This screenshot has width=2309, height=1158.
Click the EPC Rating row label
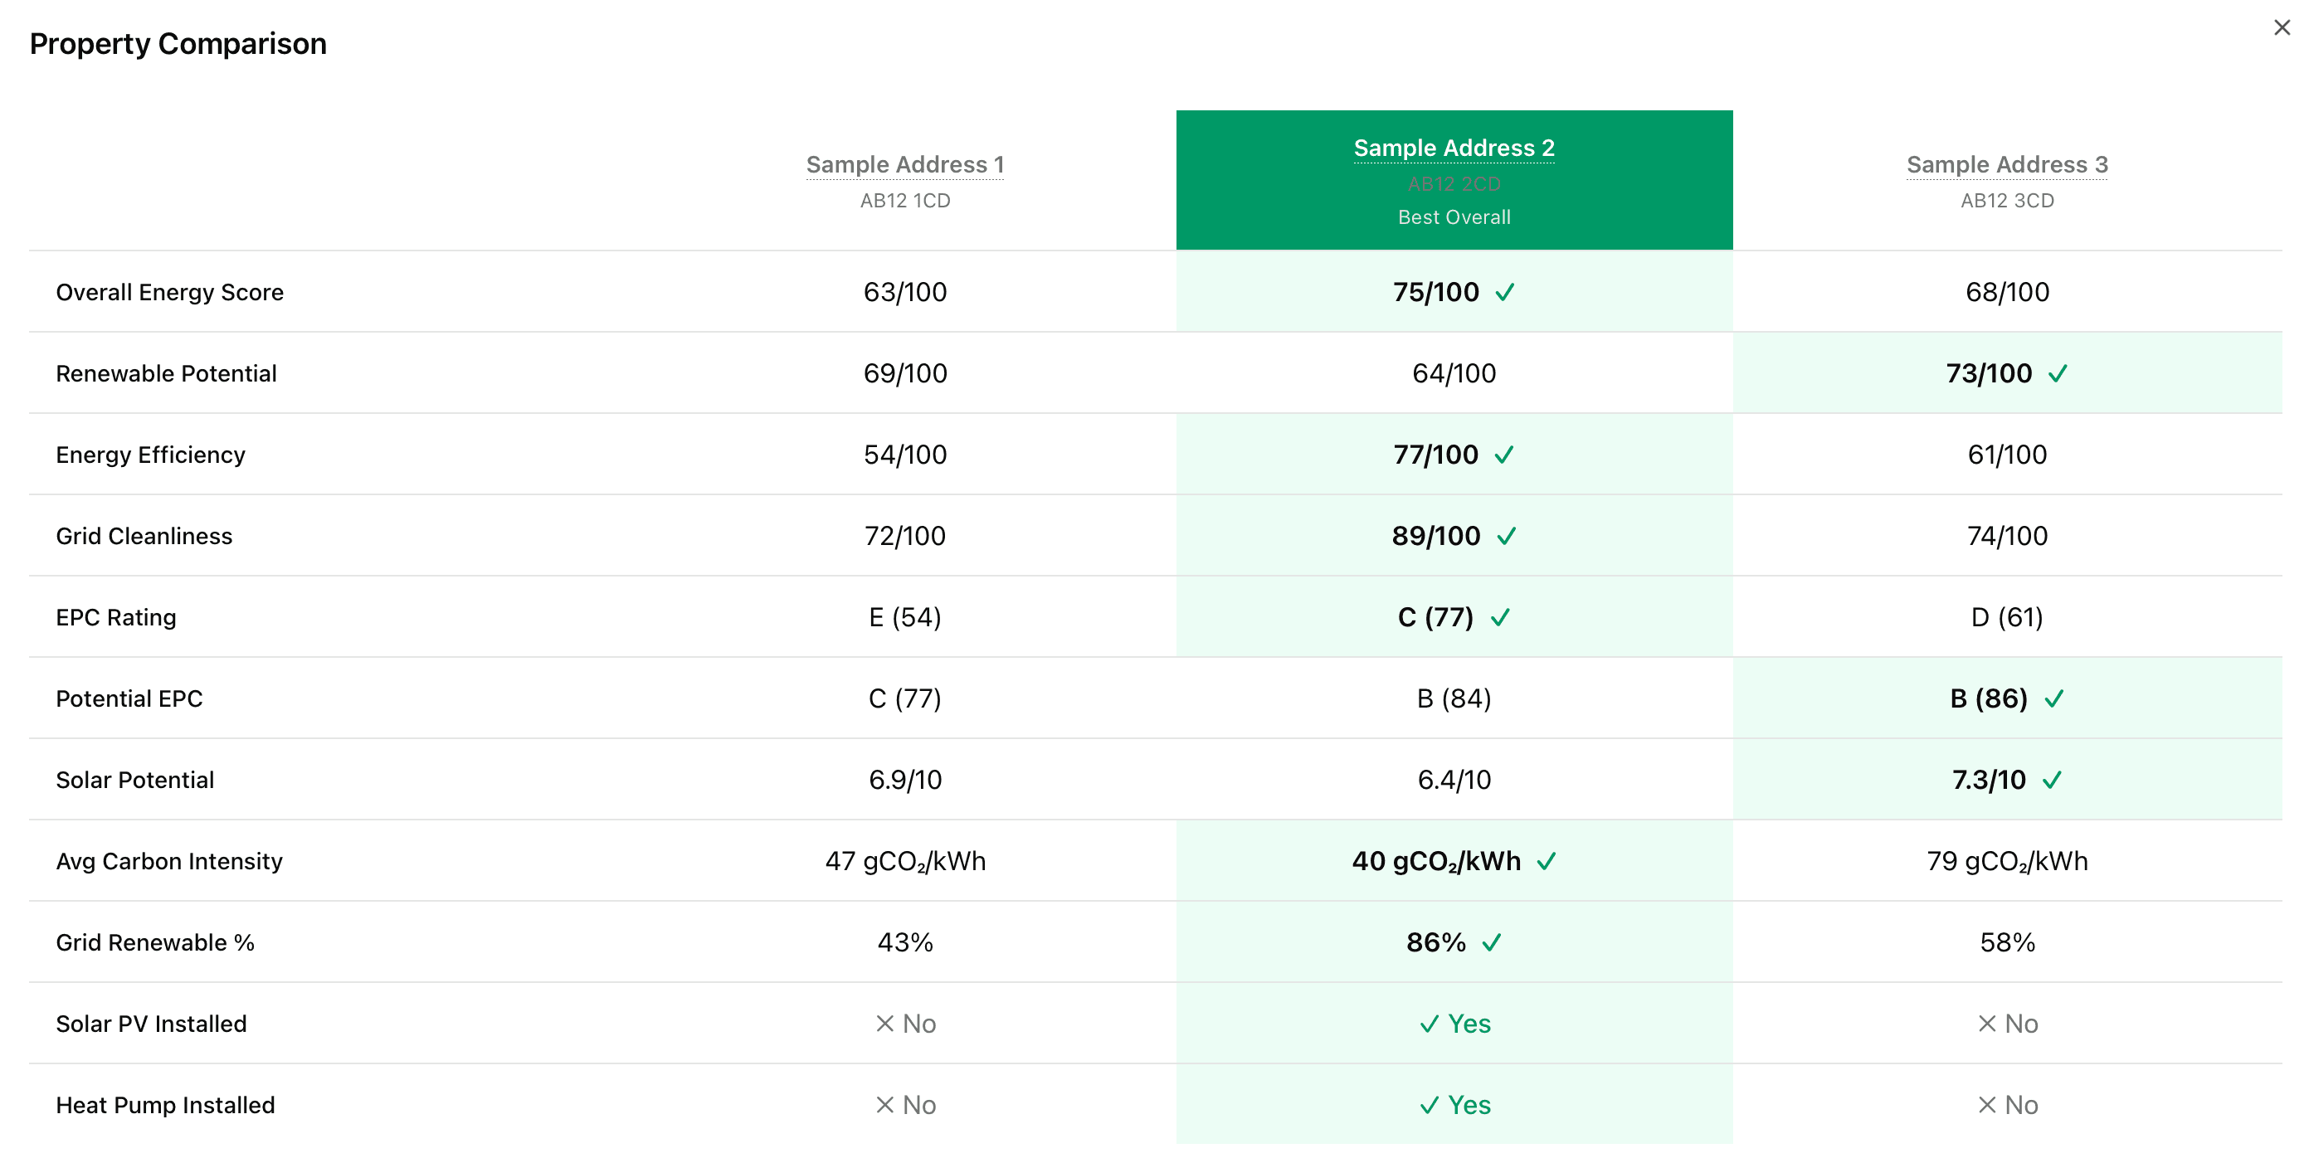point(115,617)
